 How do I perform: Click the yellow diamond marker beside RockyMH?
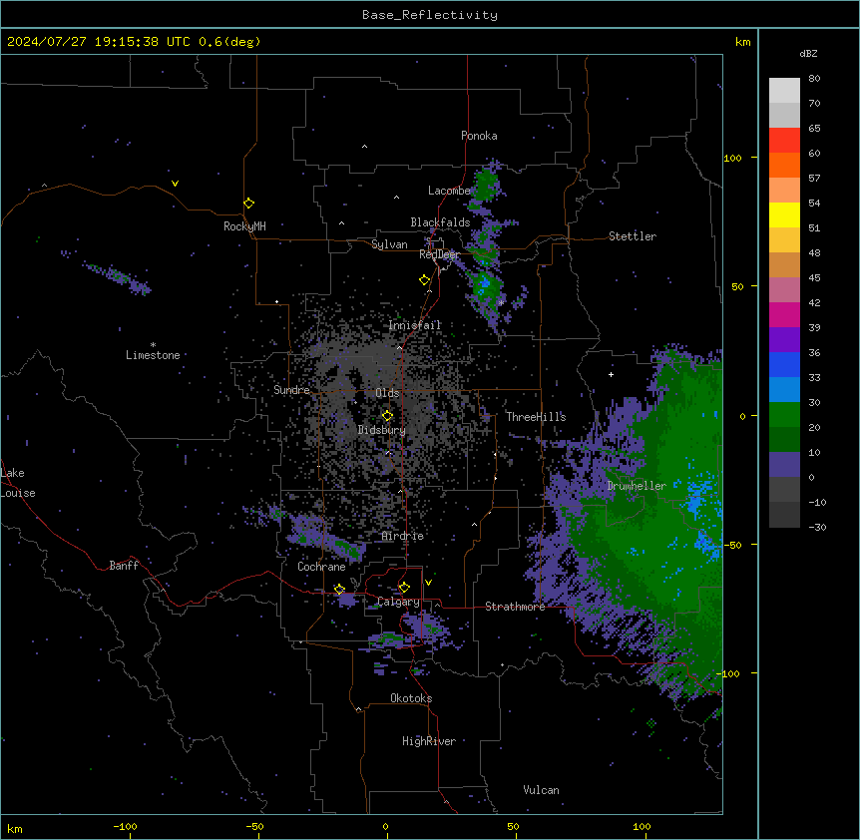tap(248, 204)
